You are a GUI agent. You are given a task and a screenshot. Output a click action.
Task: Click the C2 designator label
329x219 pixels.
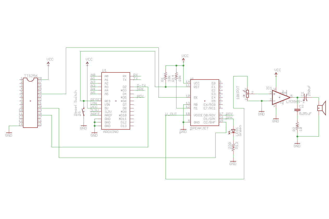coord(301,107)
